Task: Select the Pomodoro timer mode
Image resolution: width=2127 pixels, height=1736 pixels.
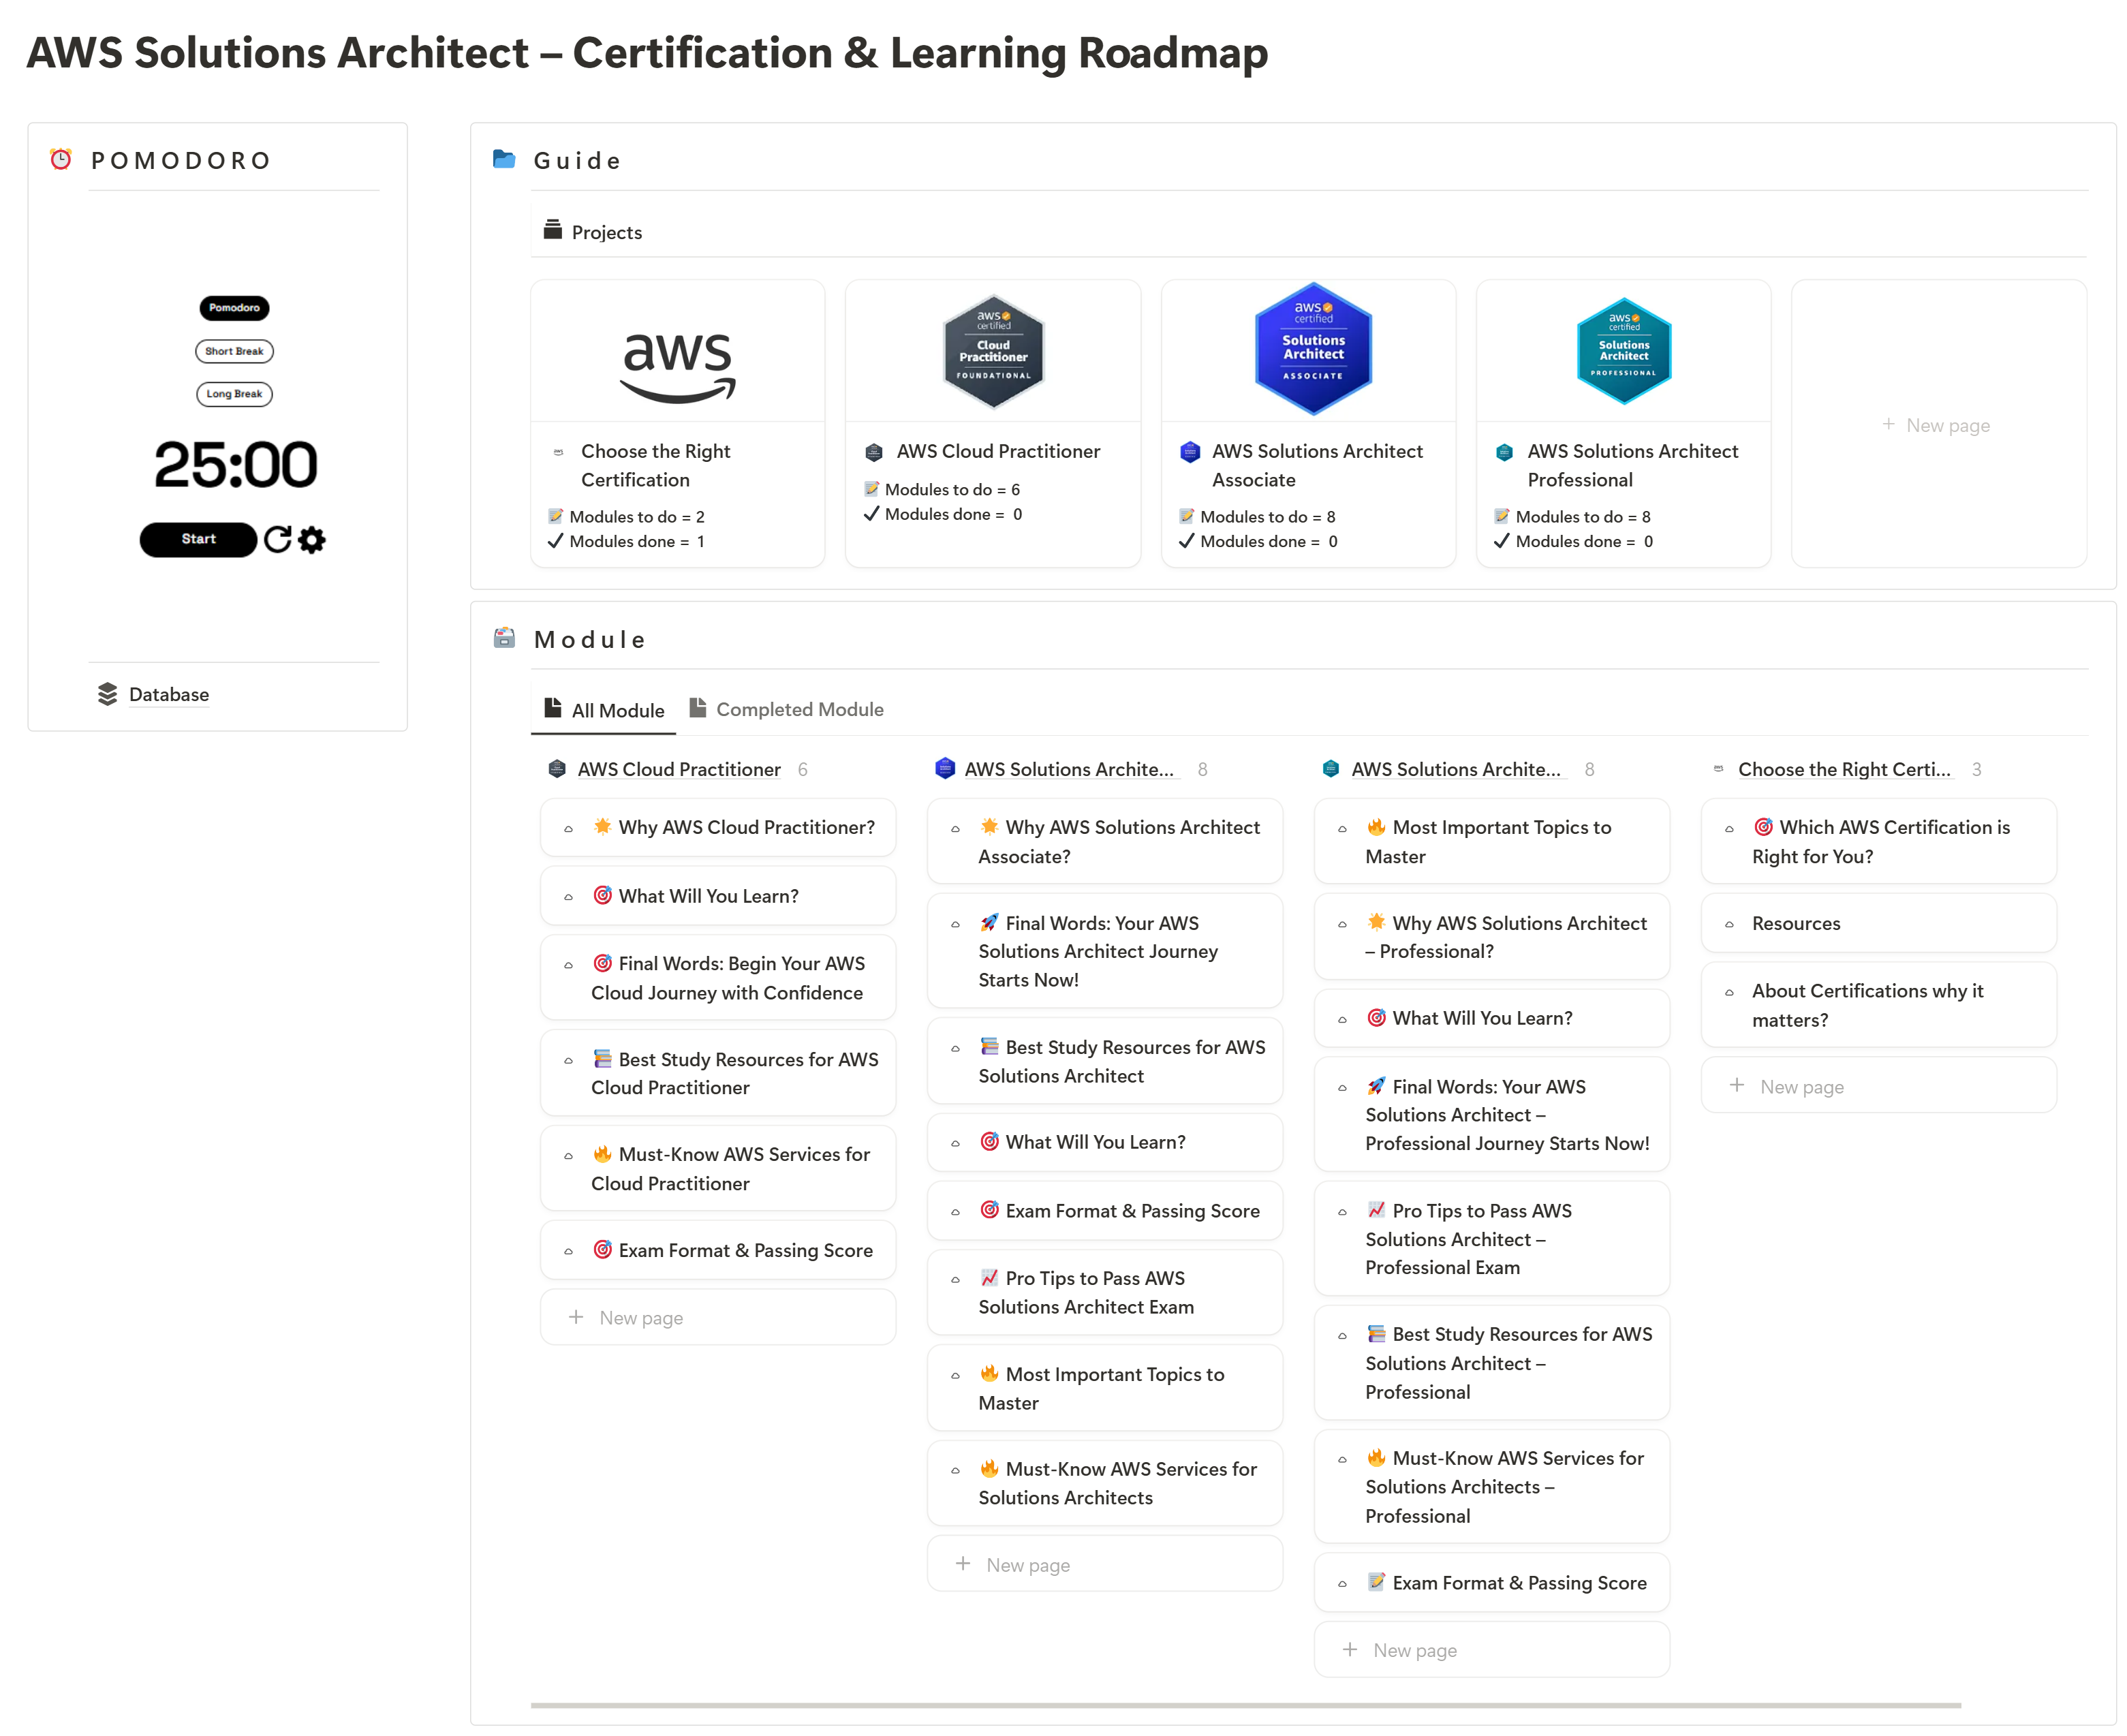Action: point(234,308)
